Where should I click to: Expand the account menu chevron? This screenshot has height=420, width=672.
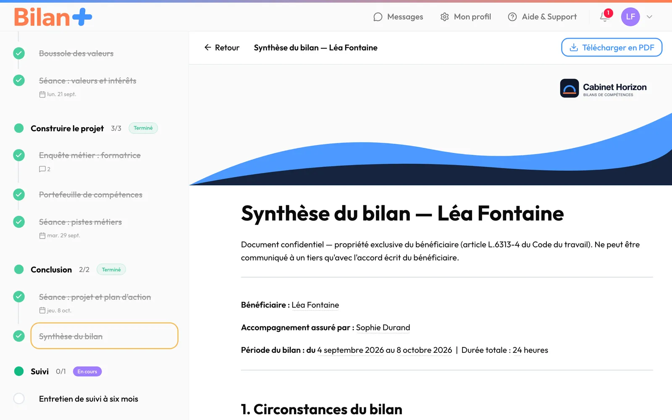[649, 17]
